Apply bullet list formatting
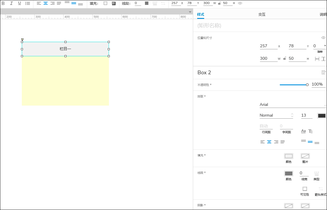Viewport: 327px width, 210px height. click(28, 3)
